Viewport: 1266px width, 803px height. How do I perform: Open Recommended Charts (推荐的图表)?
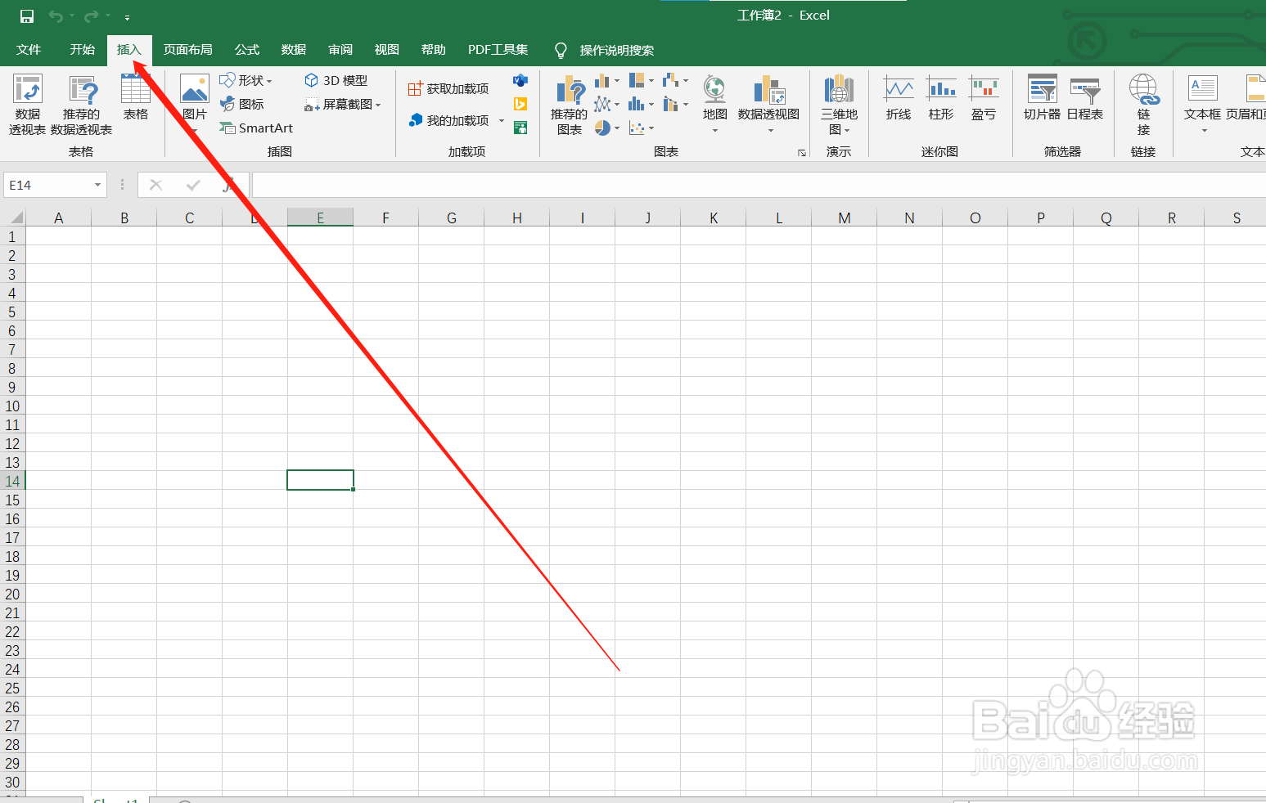[570, 105]
